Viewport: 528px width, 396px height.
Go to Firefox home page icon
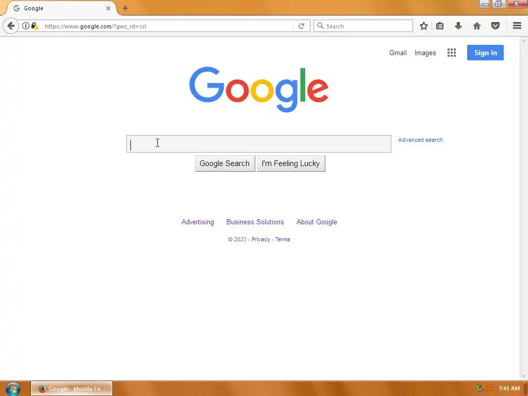coord(477,26)
